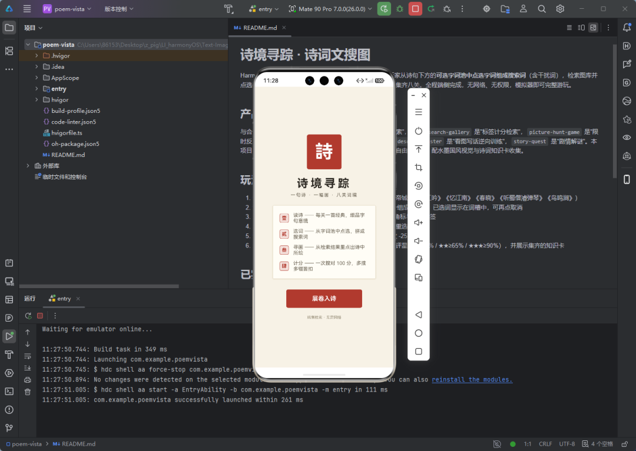Close the README.md editor tab
This screenshot has height=451, width=636.
[284, 28]
